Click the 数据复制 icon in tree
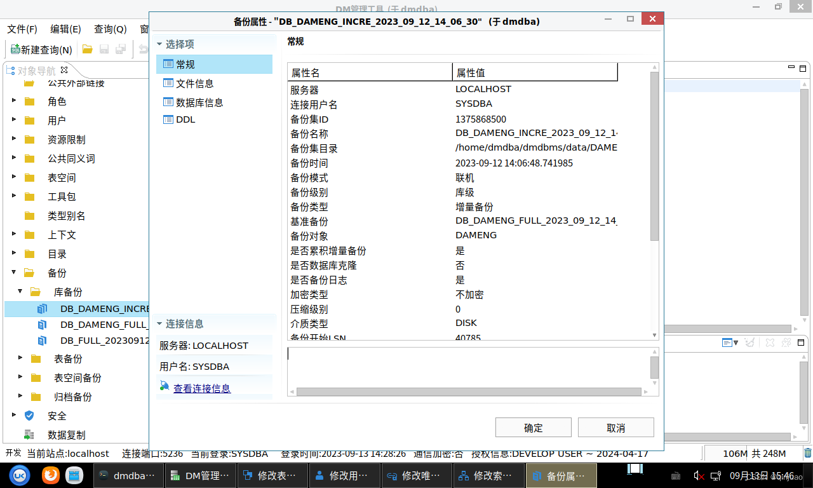 (x=29, y=435)
